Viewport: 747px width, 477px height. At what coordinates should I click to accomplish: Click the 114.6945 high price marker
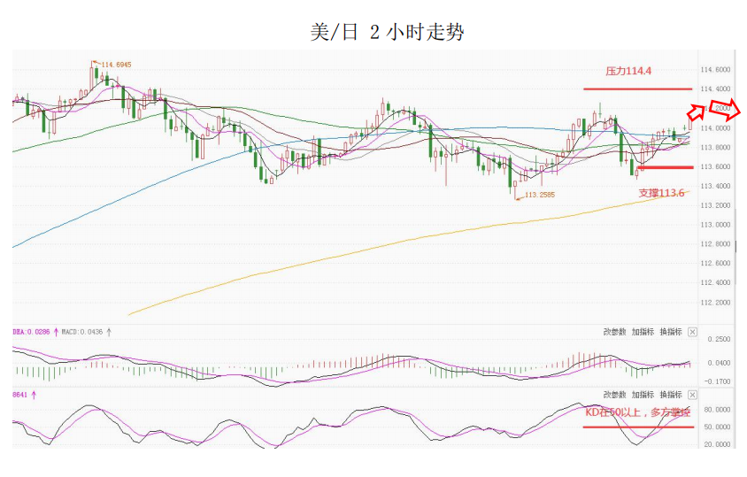pos(116,65)
